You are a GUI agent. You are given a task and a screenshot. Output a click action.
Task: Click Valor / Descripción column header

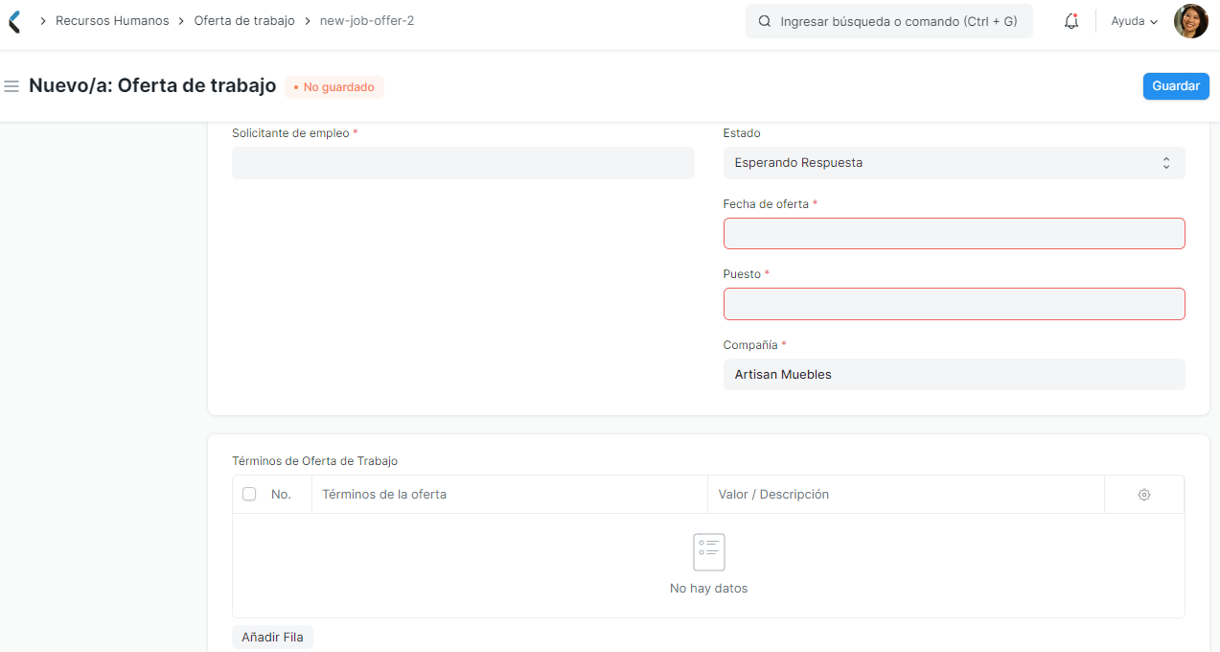pyautogui.click(x=906, y=495)
